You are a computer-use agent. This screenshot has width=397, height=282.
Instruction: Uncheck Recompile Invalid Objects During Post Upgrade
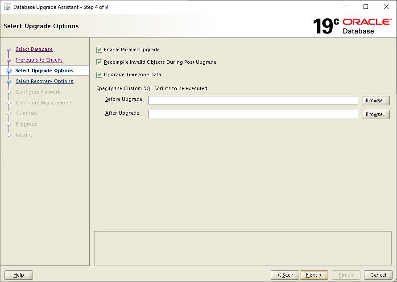pyautogui.click(x=99, y=62)
